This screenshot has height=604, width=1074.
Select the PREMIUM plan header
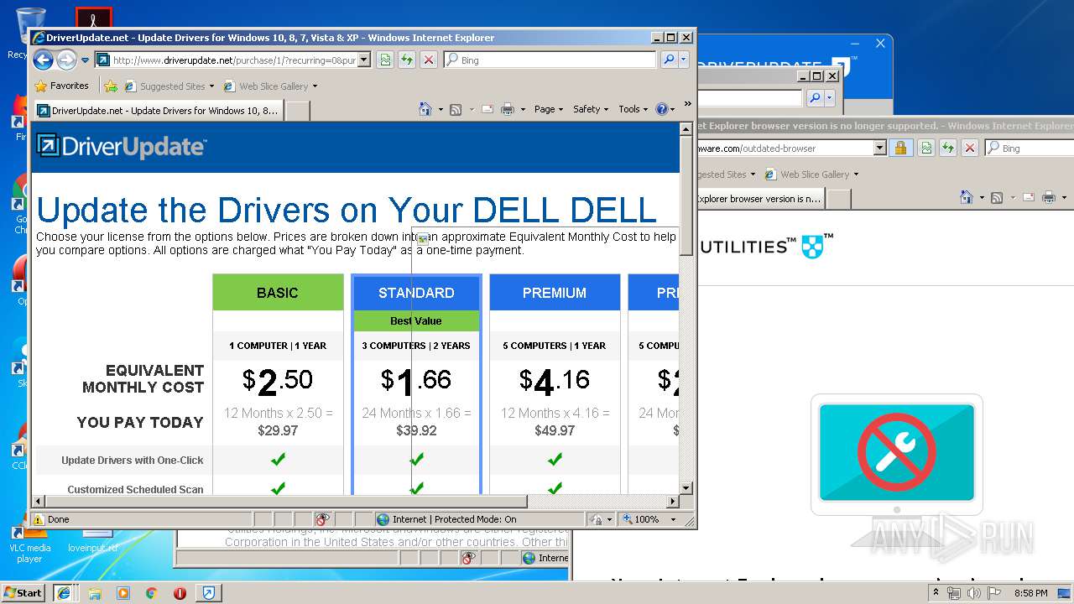pos(555,293)
